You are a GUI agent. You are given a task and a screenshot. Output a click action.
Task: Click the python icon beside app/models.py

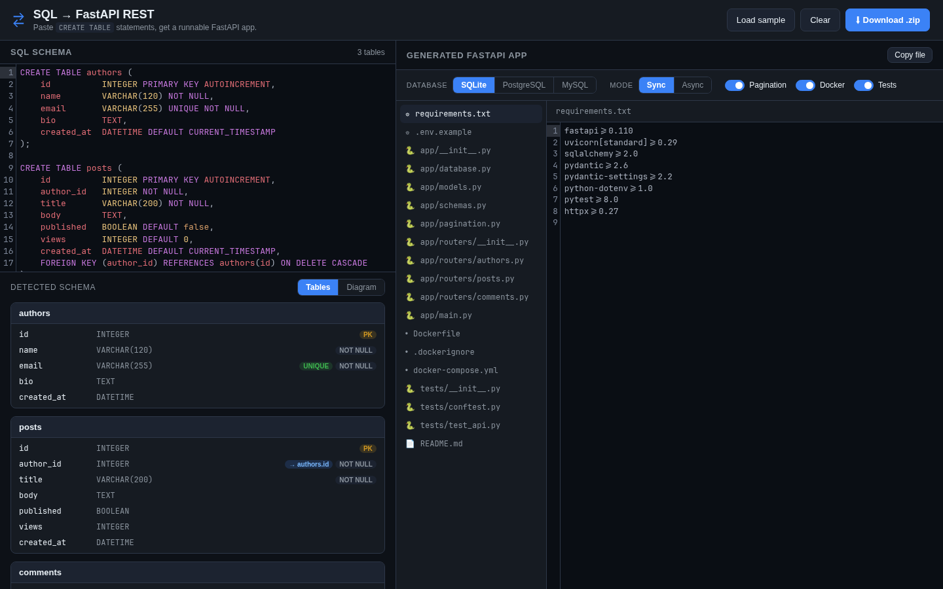coord(410,187)
